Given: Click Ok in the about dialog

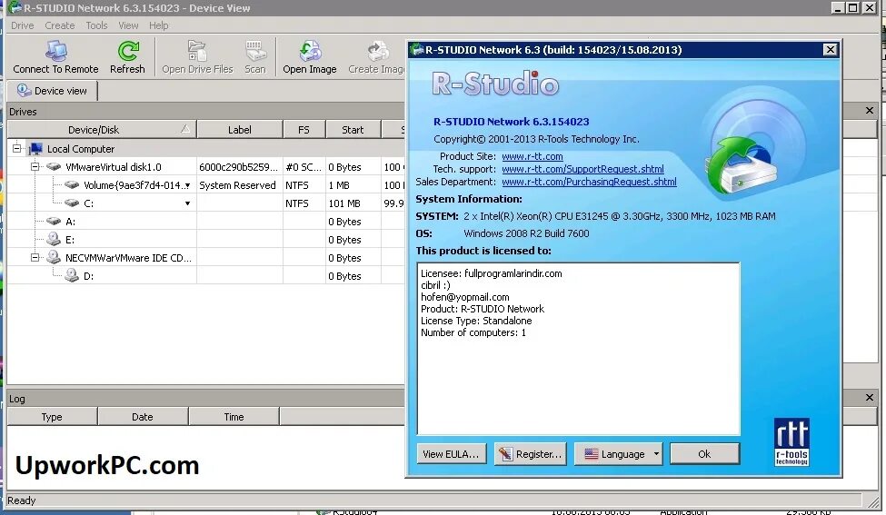Looking at the screenshot, I should point(704,453).
